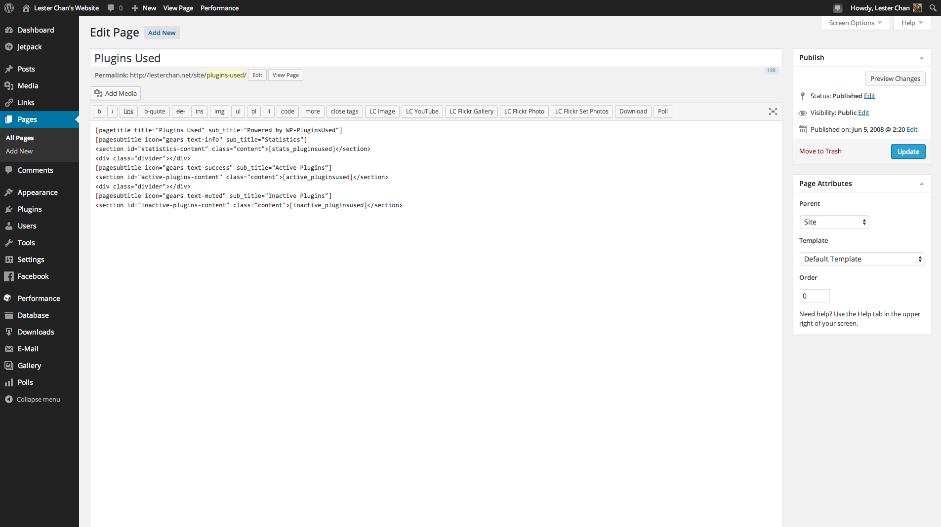This screenshot has width=941, height=527.
Task: Click the Comments sidebar icon
Action: (9, 170)
